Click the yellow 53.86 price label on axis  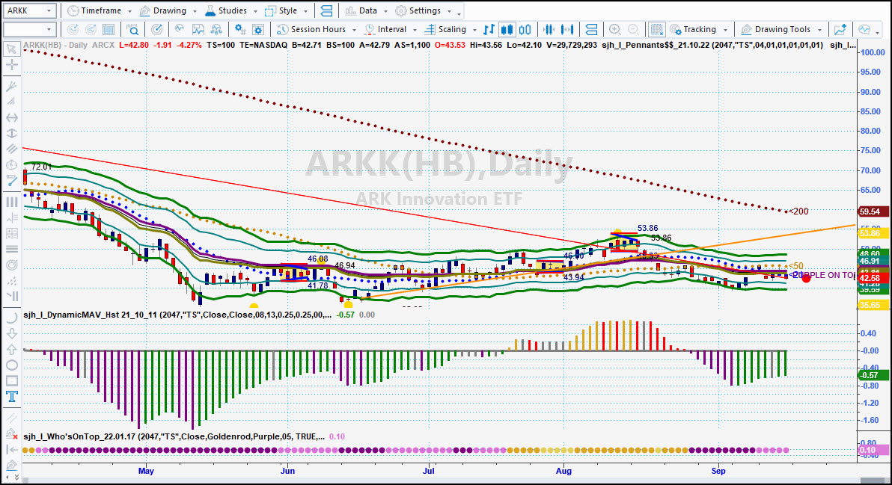(x=872, y=233)
